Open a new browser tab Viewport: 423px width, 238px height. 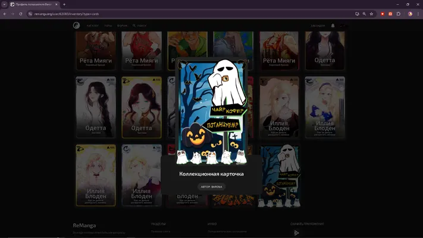(64, 4)
